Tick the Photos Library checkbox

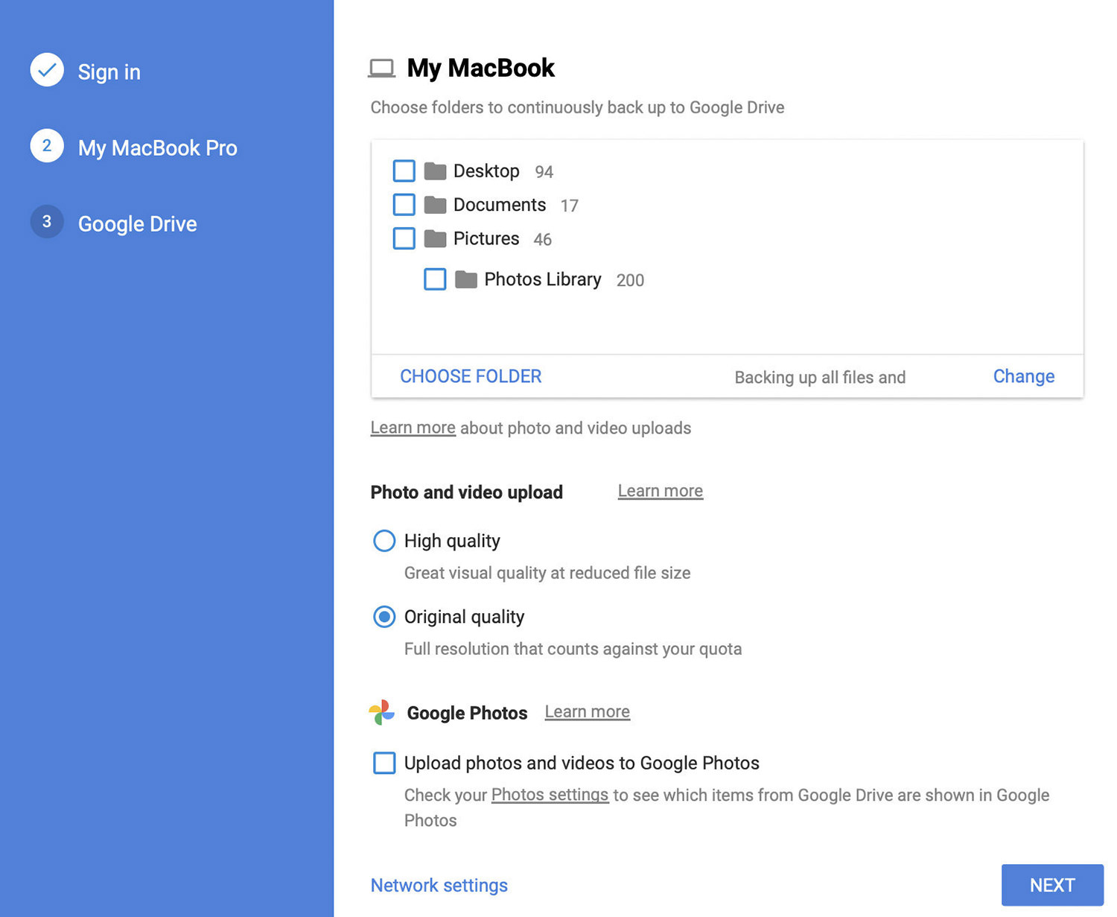(435, 279)
